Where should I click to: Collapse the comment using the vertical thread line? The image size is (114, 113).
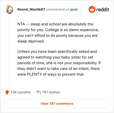point(9,50)
